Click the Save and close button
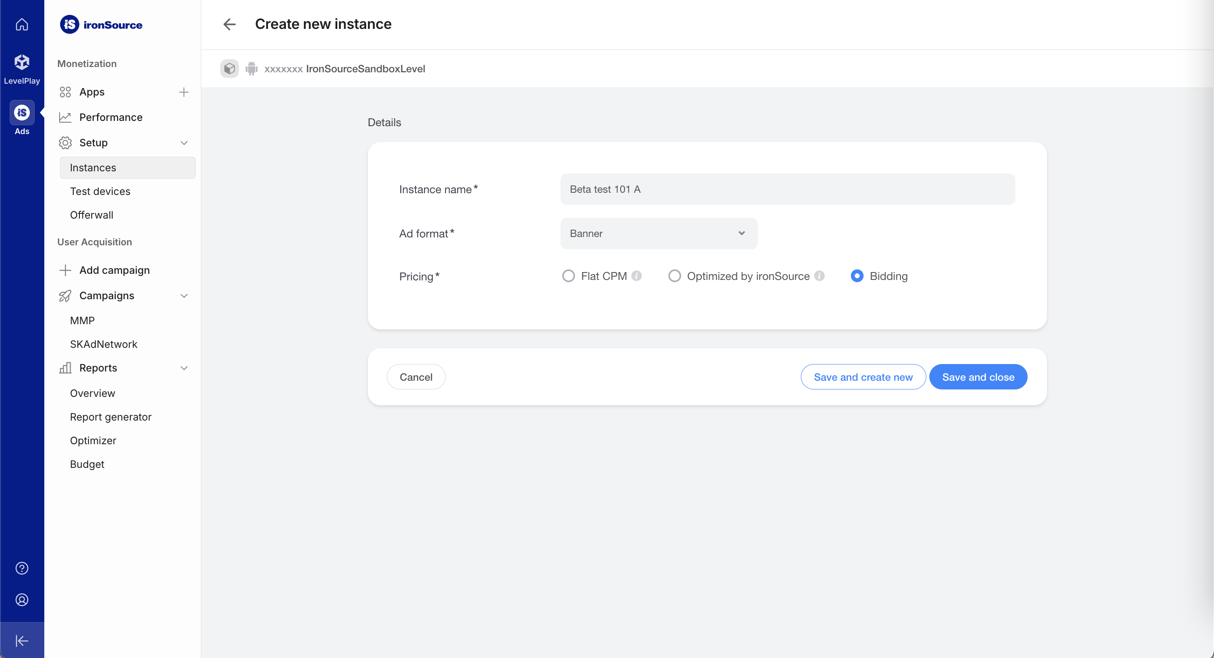The image size is (1214, 658). pyautogui.click(x=978, y=377)
